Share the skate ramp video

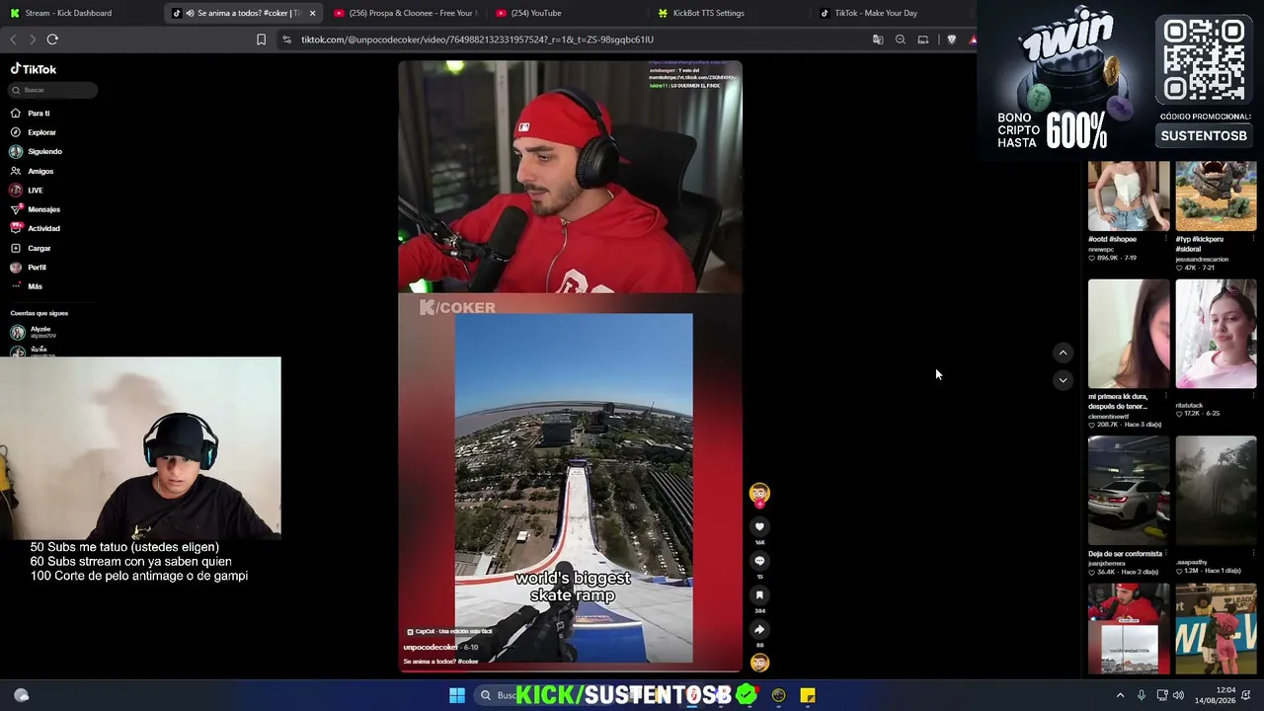[x=759, y=629]
